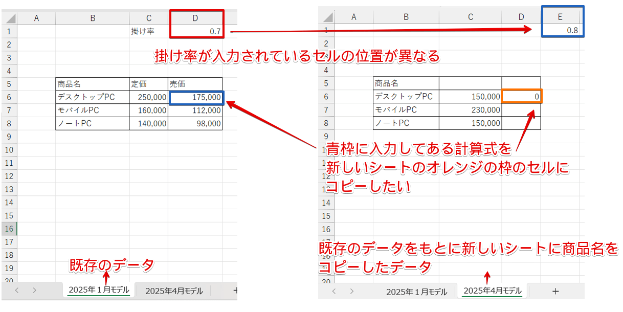Select the cell showing 0 in right workbook
Image resolution: width=623 pixels, height=312 pixels.
coord(522,96)
